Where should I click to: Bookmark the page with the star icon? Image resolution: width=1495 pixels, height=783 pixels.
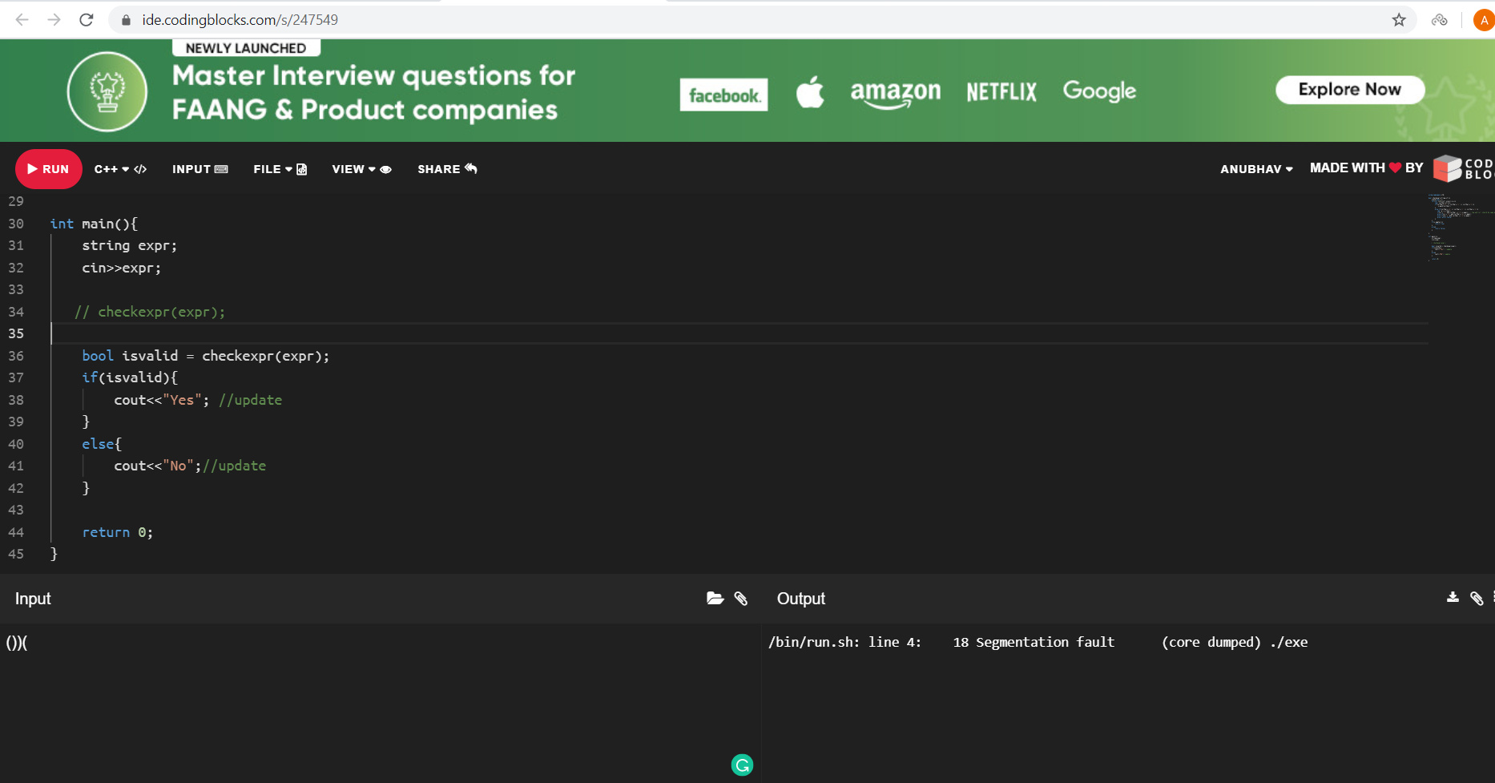(x=1399, y=20)
